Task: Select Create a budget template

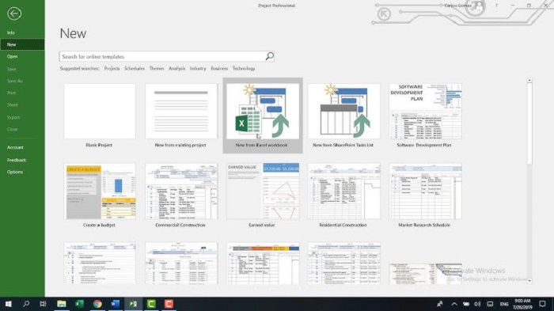Action: (x=99, y=195)
